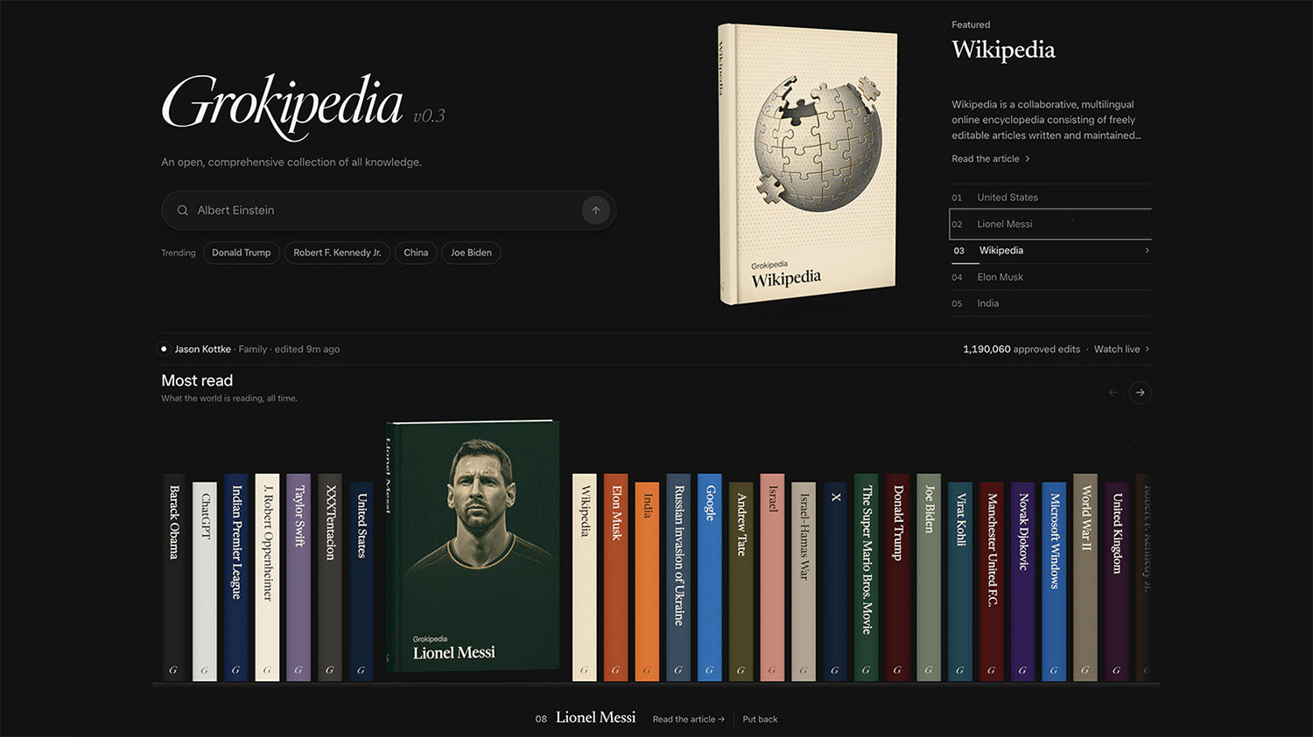Go to previous Most read page arrow
The image size is (1313, 737).
[1113, 393]
